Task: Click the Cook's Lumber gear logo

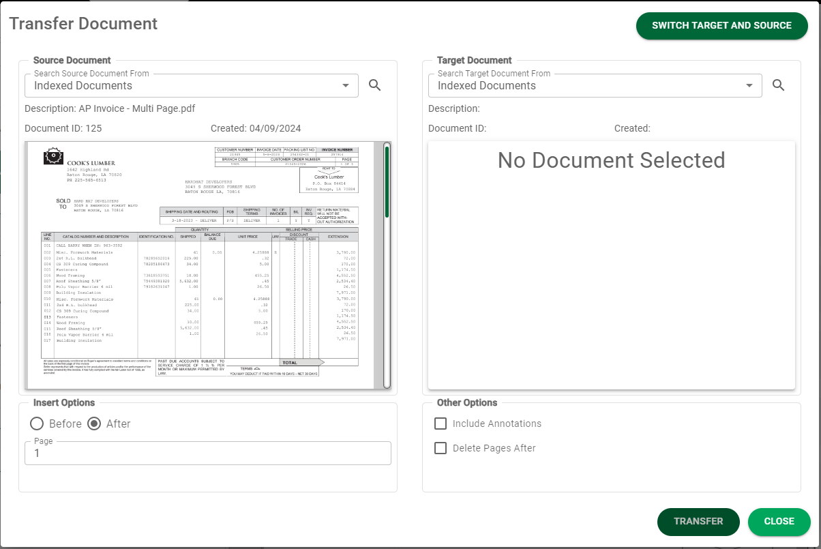Action: pos(53,156)
